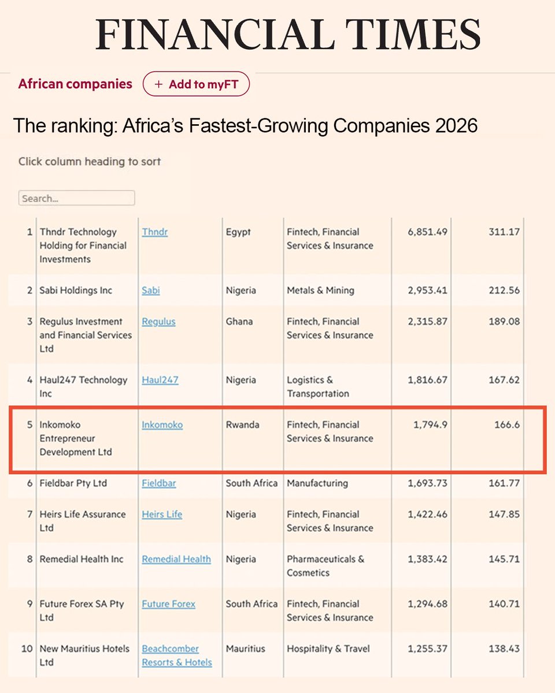
Task: Open the African companies topic link
Action: 75,84
